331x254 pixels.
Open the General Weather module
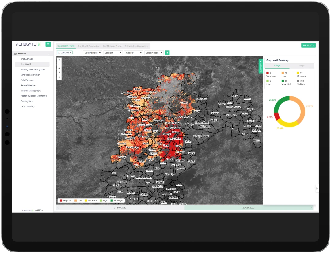[28, 85]
